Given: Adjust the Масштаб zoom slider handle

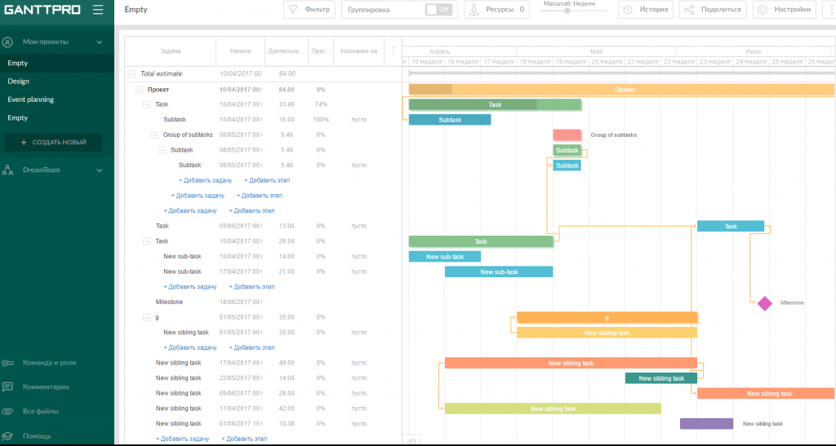Looking at the screenshot, I should click(x=568, y=11).
